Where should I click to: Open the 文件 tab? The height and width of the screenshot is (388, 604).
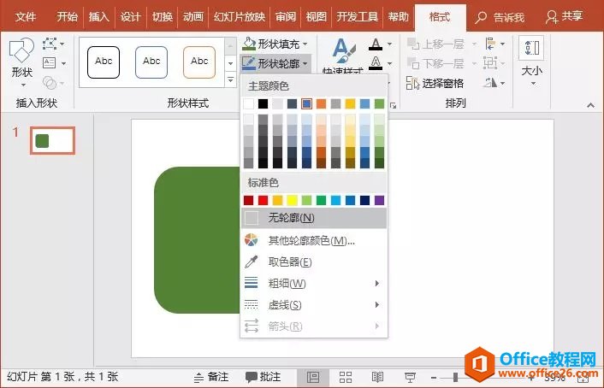[x=26, y=17]
